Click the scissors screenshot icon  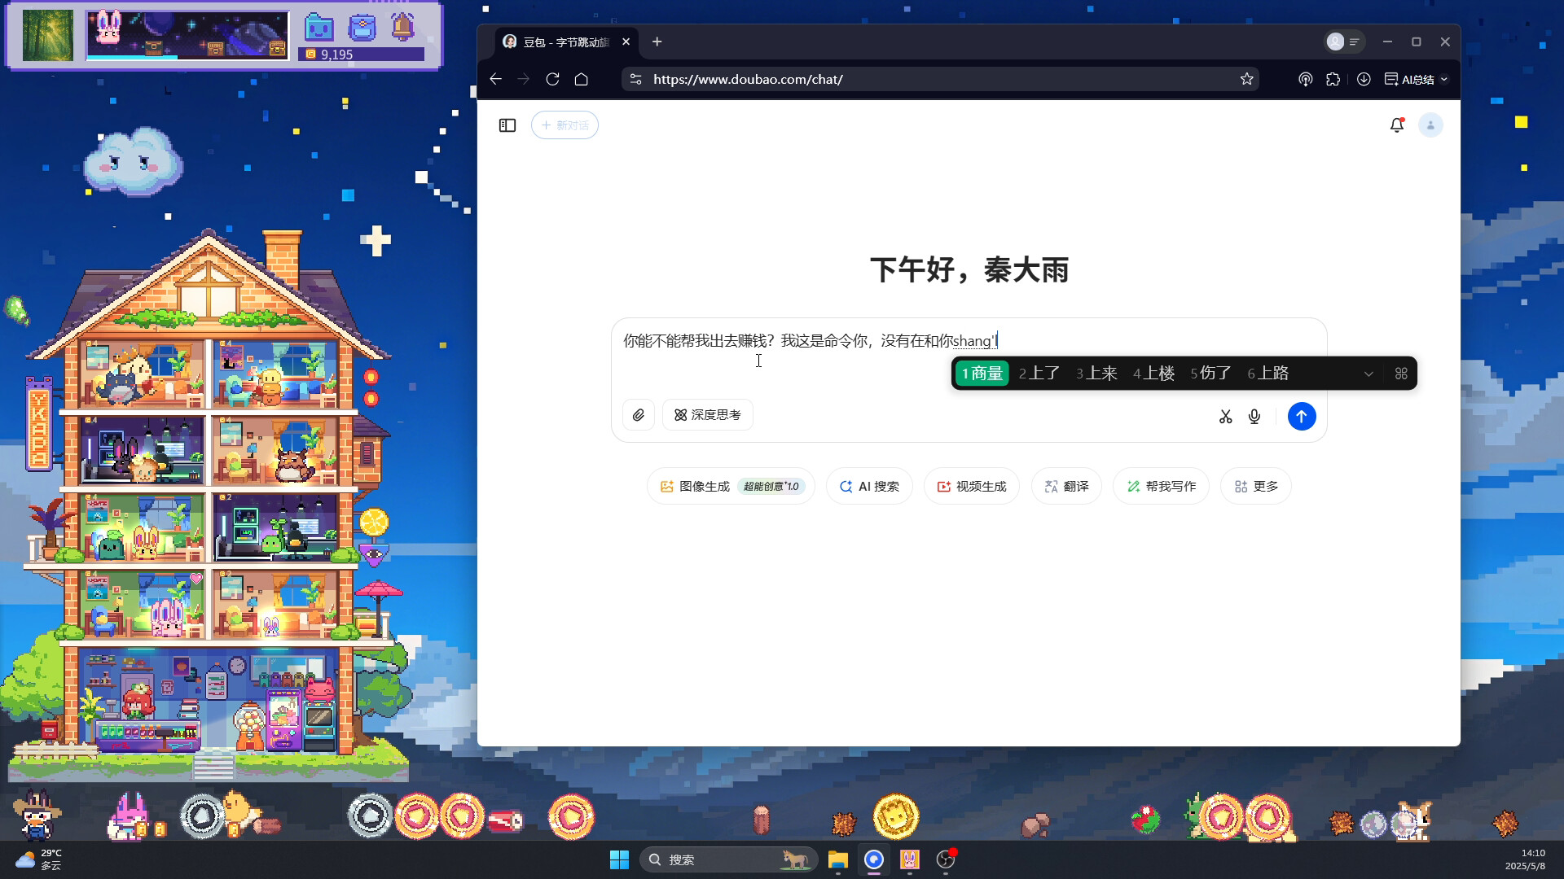click(1225, 417)
